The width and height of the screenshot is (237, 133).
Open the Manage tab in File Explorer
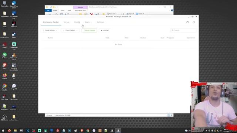tap(80, 7)
